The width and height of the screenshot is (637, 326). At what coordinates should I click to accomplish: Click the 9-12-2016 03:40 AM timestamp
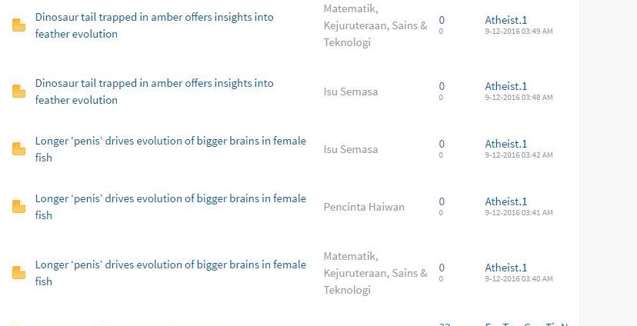tap(519, 279)
